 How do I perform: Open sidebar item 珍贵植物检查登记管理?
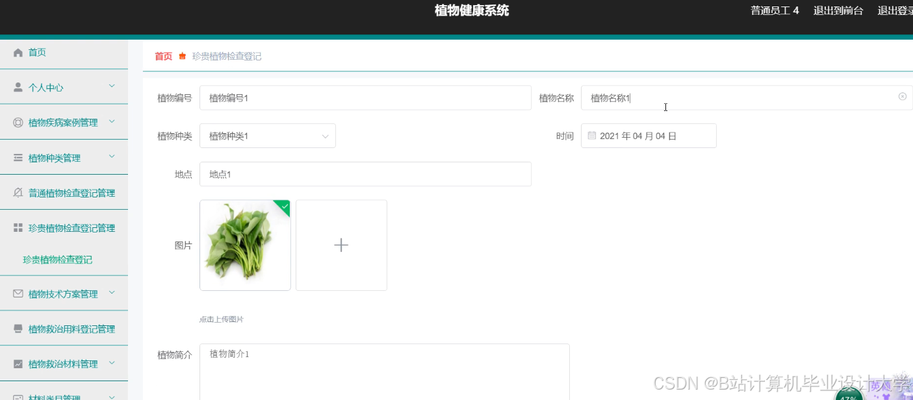(x=64, y=228)
